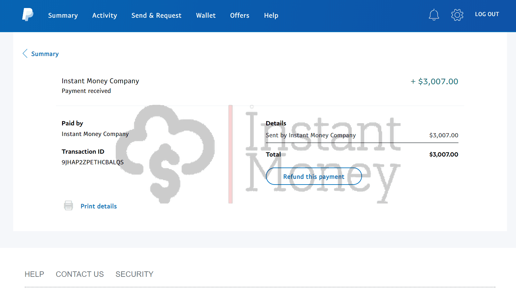Screen dimensions: 516x290
Task: Click the back chevron next to Summary
Action: pos(25,53)
